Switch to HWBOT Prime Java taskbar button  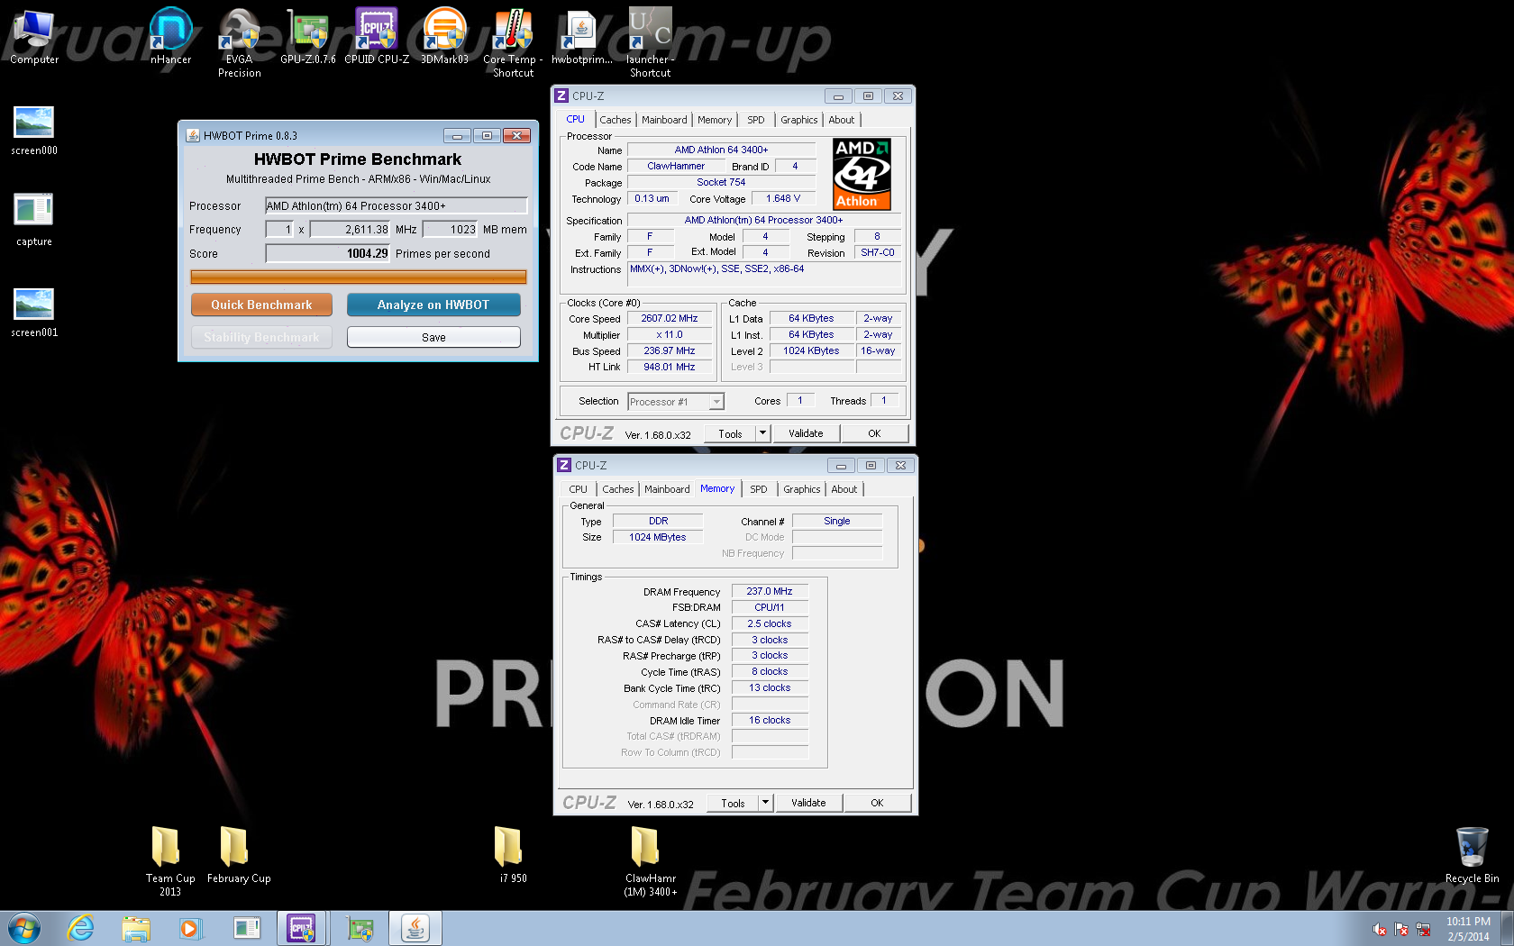coord(415,928)
